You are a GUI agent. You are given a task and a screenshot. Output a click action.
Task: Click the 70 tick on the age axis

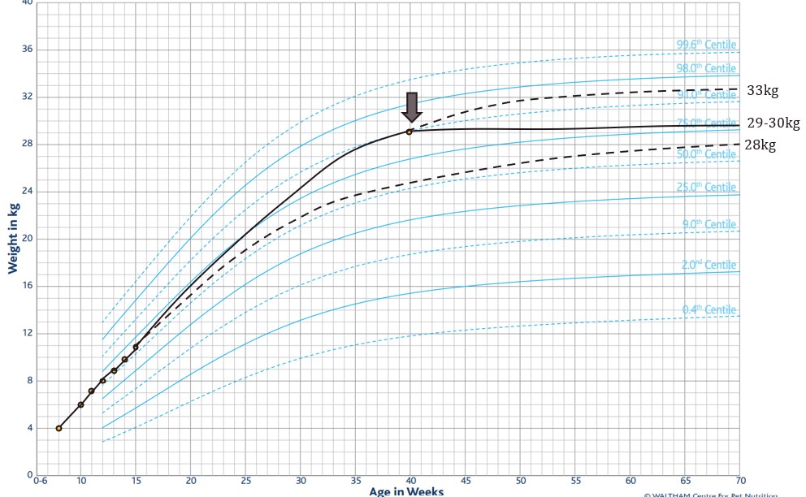click(x=739, y=481)
